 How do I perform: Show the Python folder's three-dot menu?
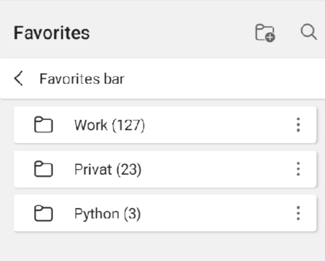pos(298,213)
